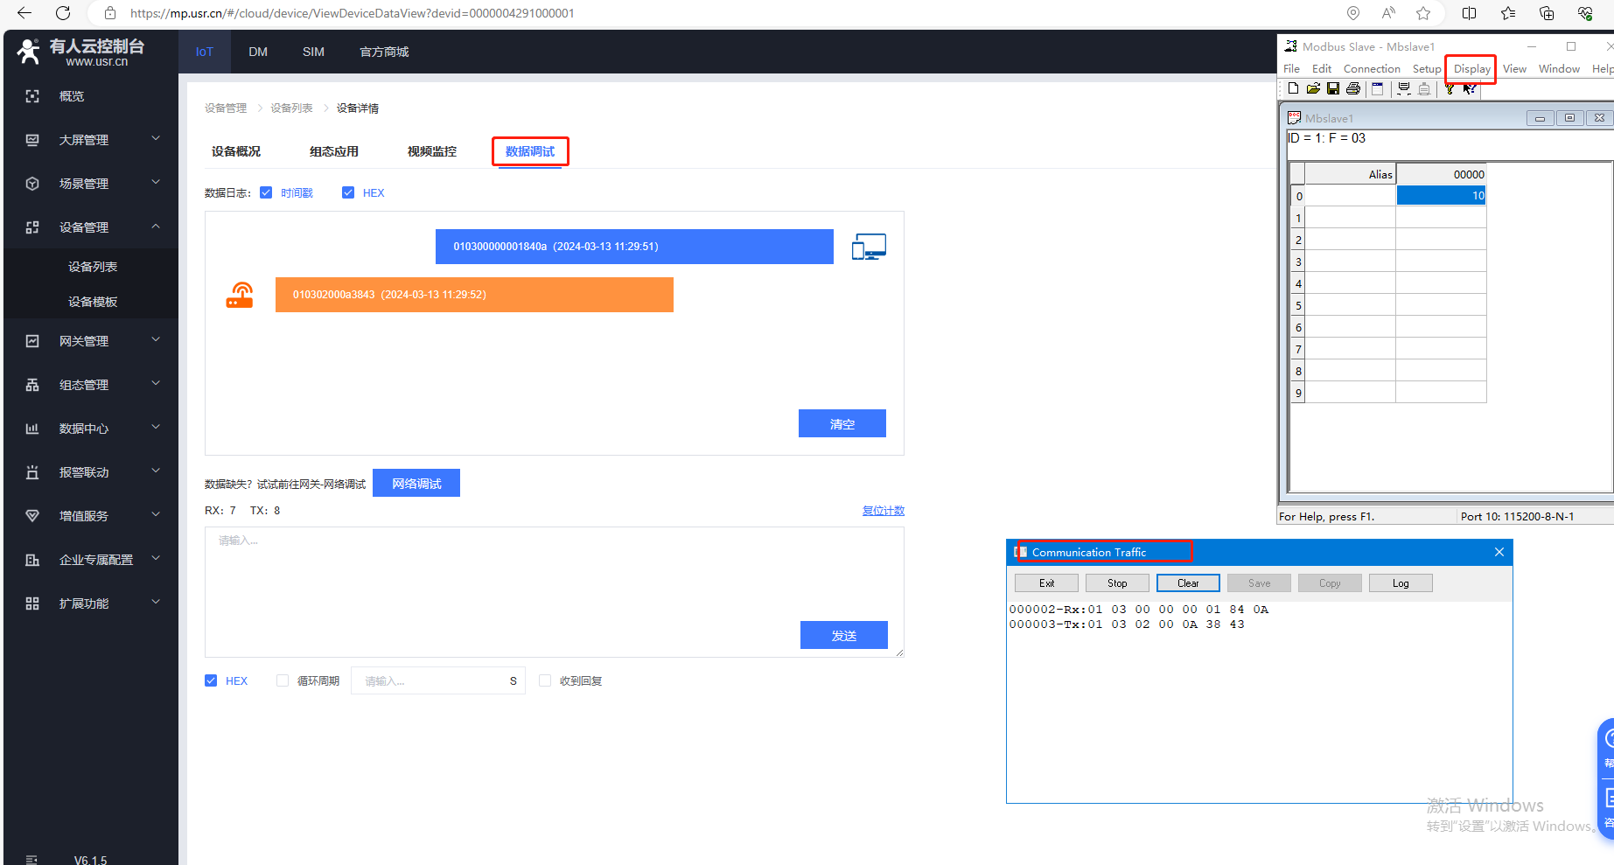Click the collapse sidebar icon beside V6.1.5

(x=32, y=859)
